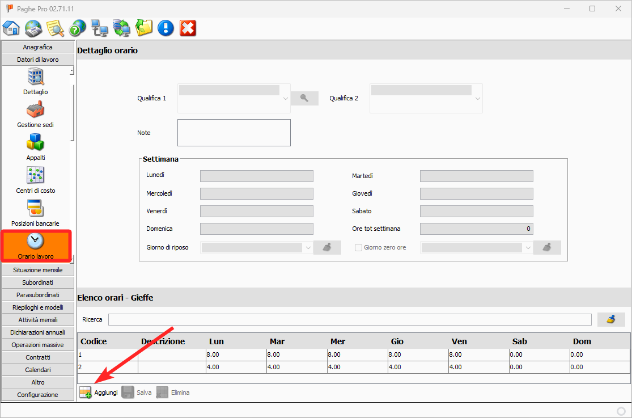Image resolution: width=632 pixels, height=418 pixels.
Task: Click the home icon in the toolbar
Action: (x=11, y=28)
